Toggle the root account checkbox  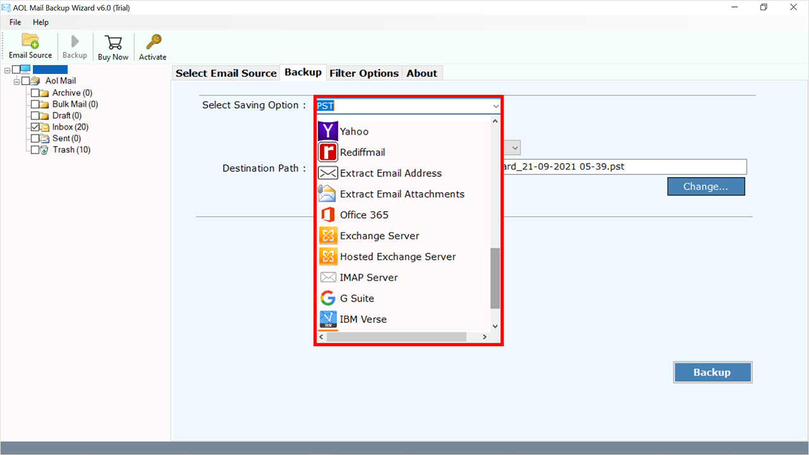[16, 70]
